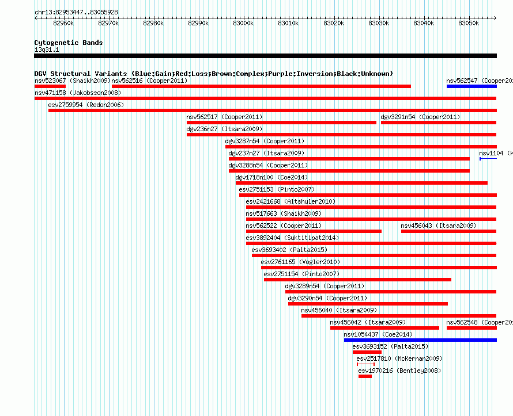Open nsv471158 (Jakobsson2008) variant label
This screenshot has height=416, width=513.
click(78, 93)
